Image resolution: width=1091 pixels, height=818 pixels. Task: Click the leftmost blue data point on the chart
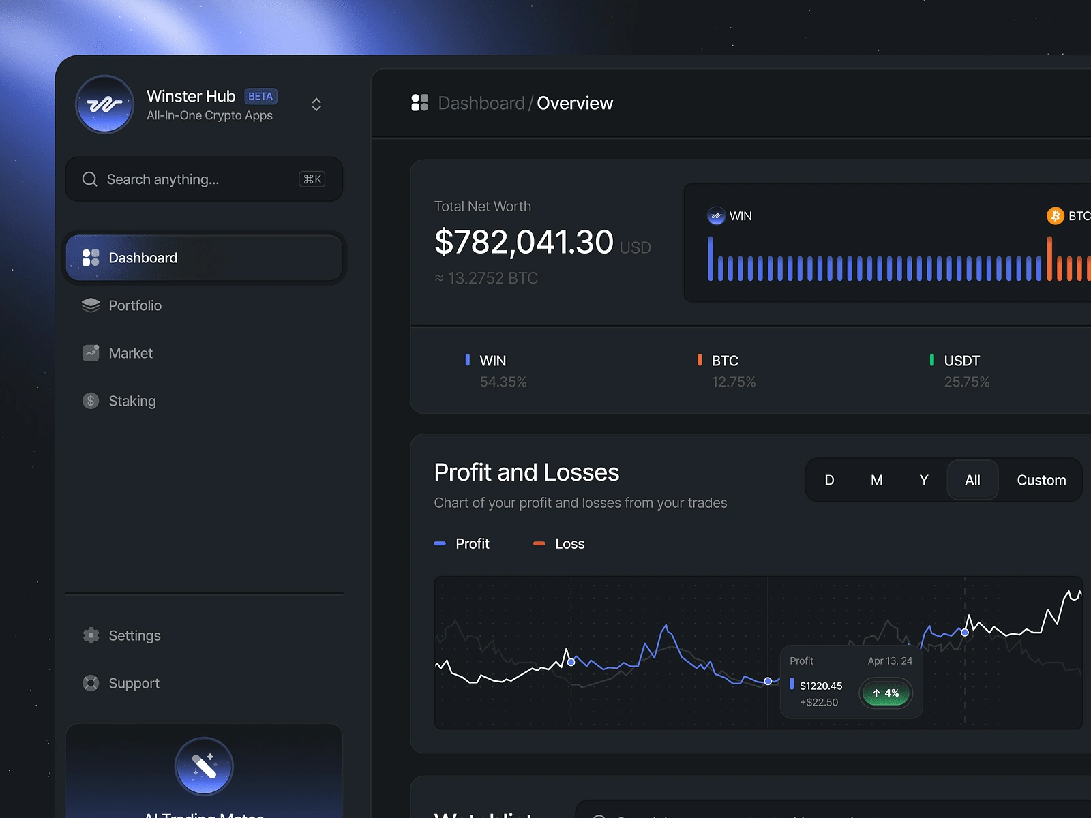(x=571, y=662)
